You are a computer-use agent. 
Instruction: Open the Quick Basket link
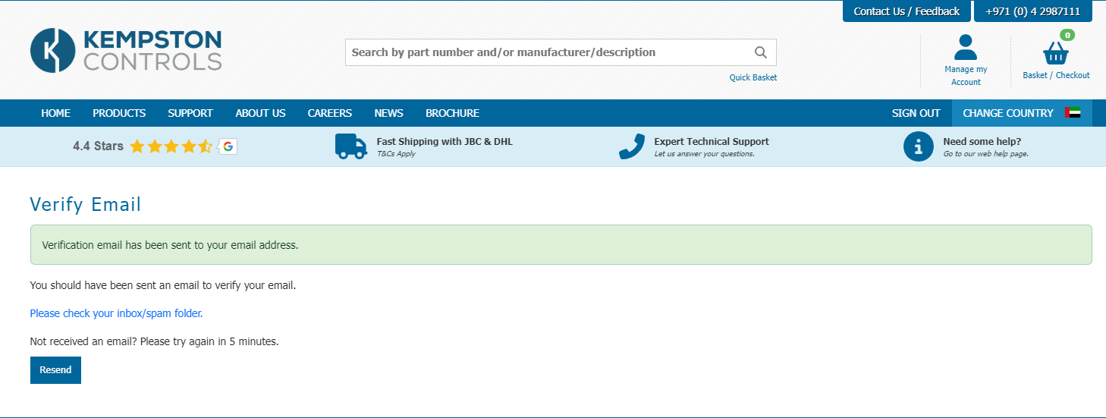tap(753, 77)
